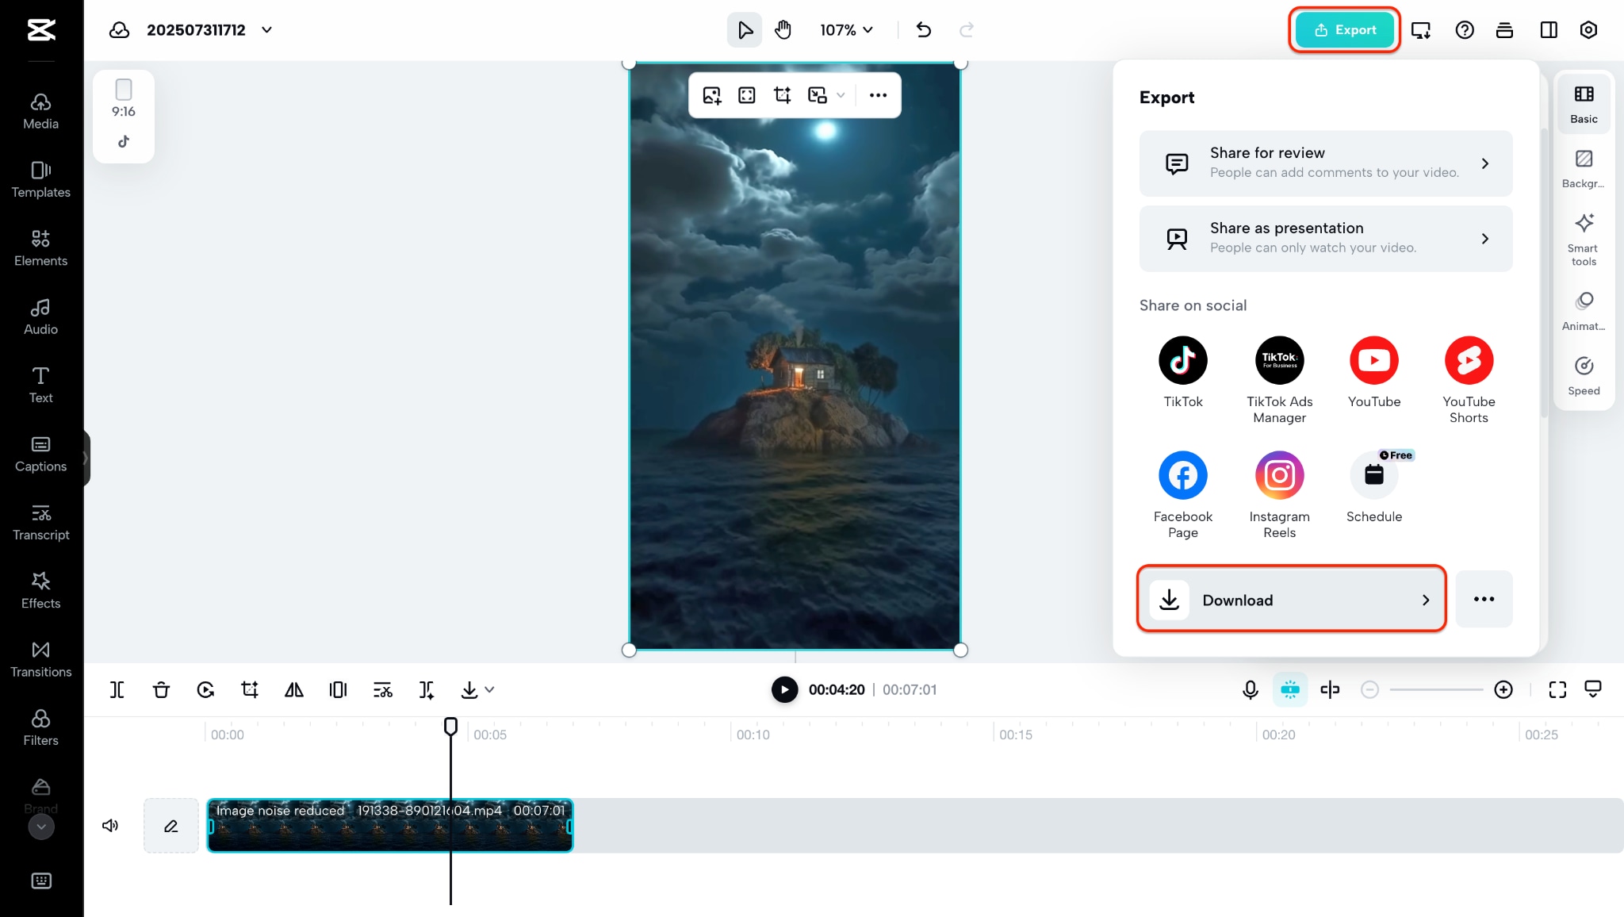Share video to TikTok
Screen dimensions: 1624x917
click(x=1182, y=361)
